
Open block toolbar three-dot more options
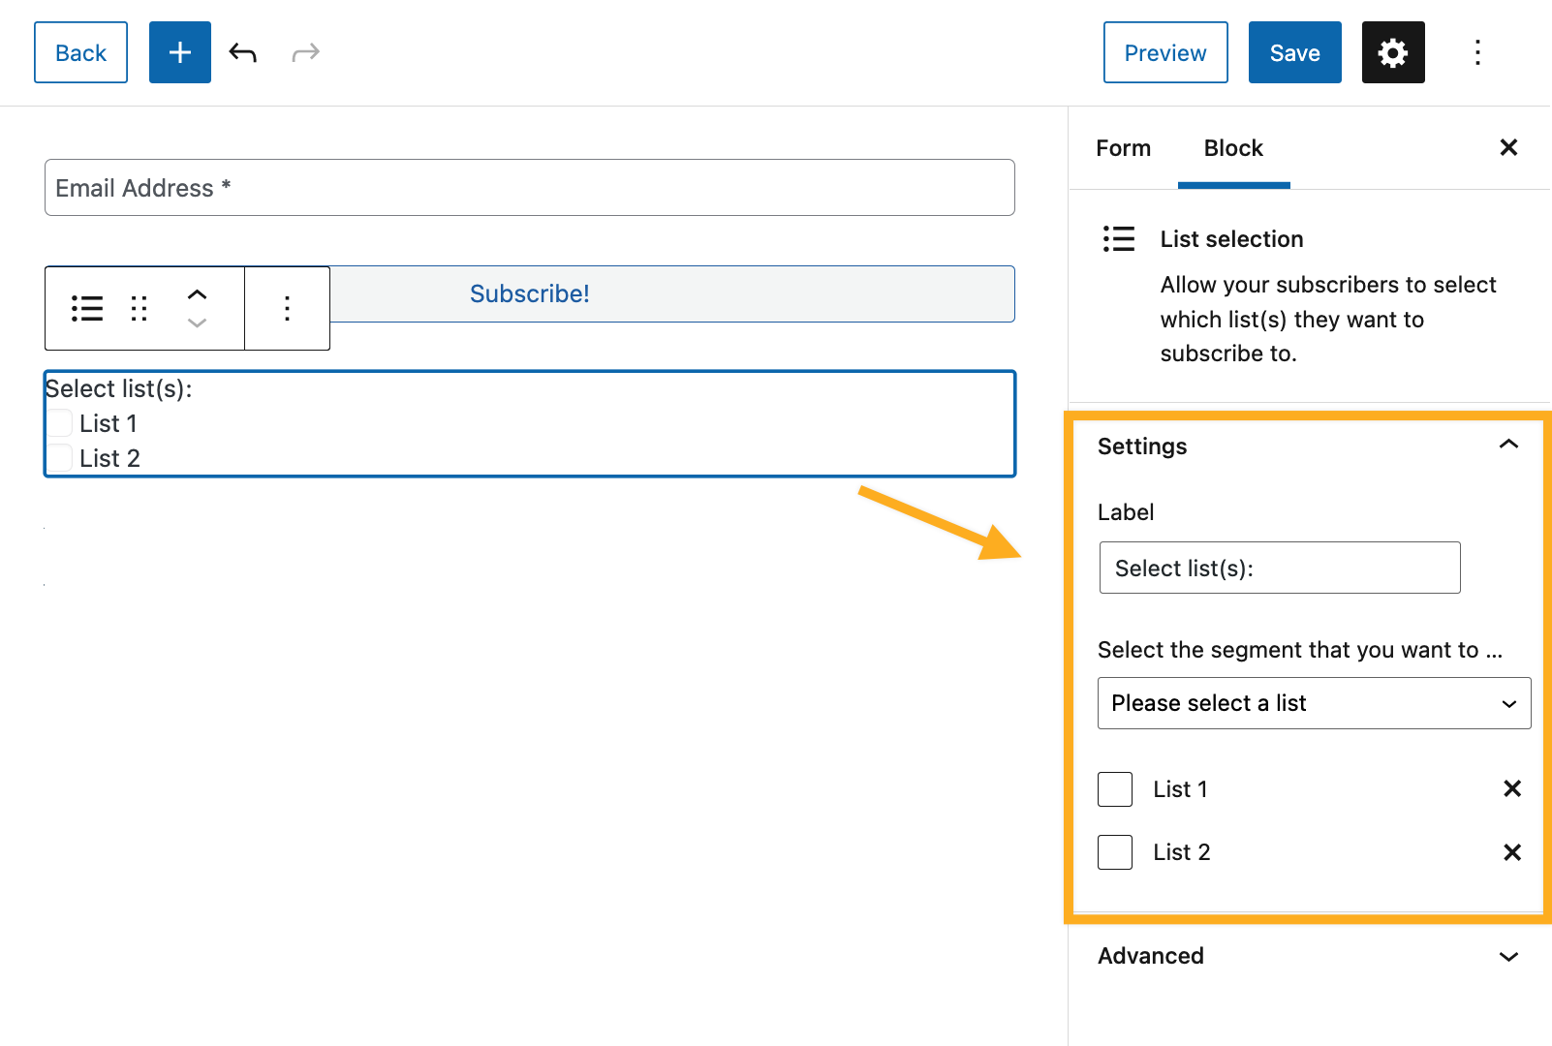[x=287, y=308]
